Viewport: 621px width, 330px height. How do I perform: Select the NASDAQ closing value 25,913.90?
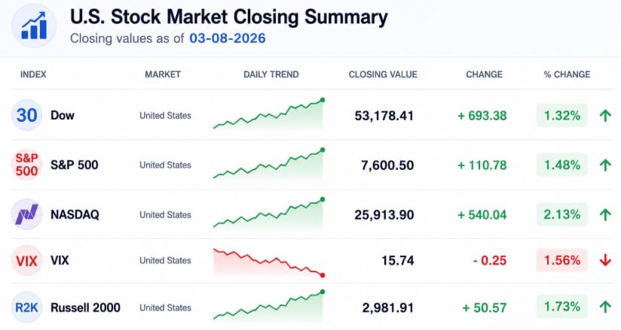384,214
